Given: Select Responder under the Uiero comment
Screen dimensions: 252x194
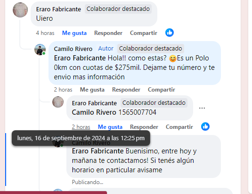Looking at the screenshot, I should 108,33.
